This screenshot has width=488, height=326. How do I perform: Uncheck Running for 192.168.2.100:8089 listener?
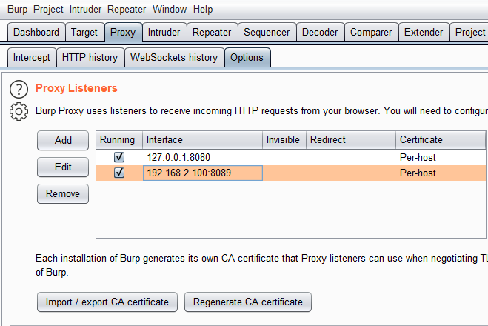119,173
